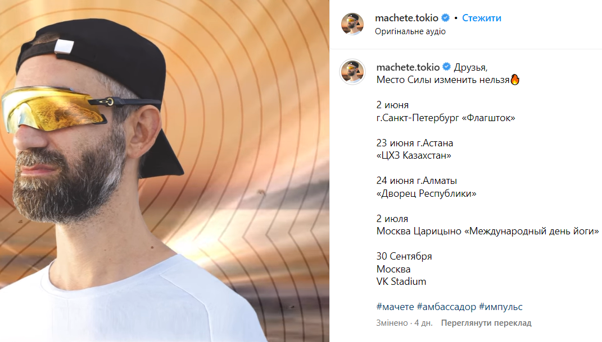602x342 pixels.
Task: Open machete.tokio username in post header
Action: tap(406, 18)
